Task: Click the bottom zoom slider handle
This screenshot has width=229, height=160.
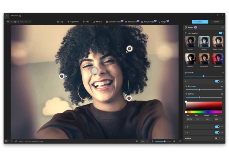Action: point(165,141)
